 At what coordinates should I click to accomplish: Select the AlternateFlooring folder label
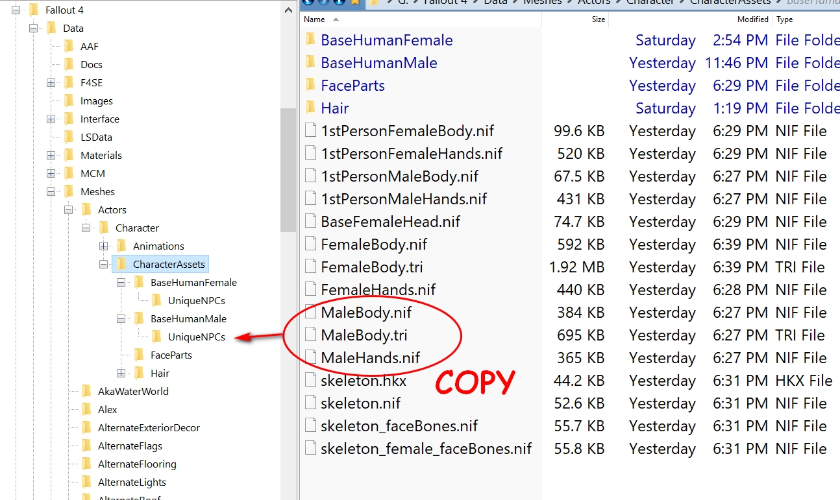tap(137, 464)
